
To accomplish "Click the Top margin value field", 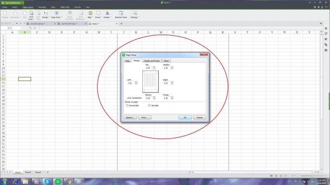I will pyautogui.click(x=146, y=68).
